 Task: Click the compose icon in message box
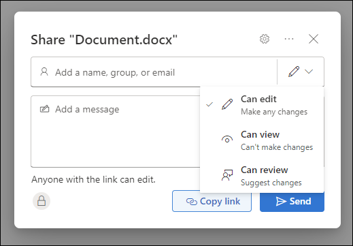[x=44, y=109]
